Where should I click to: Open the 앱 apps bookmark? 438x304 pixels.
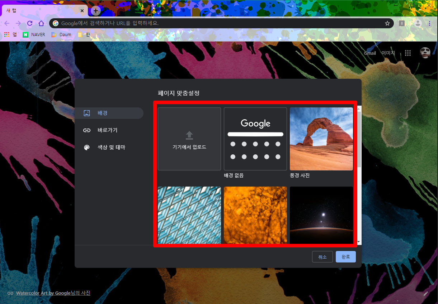tap(10, 35)
